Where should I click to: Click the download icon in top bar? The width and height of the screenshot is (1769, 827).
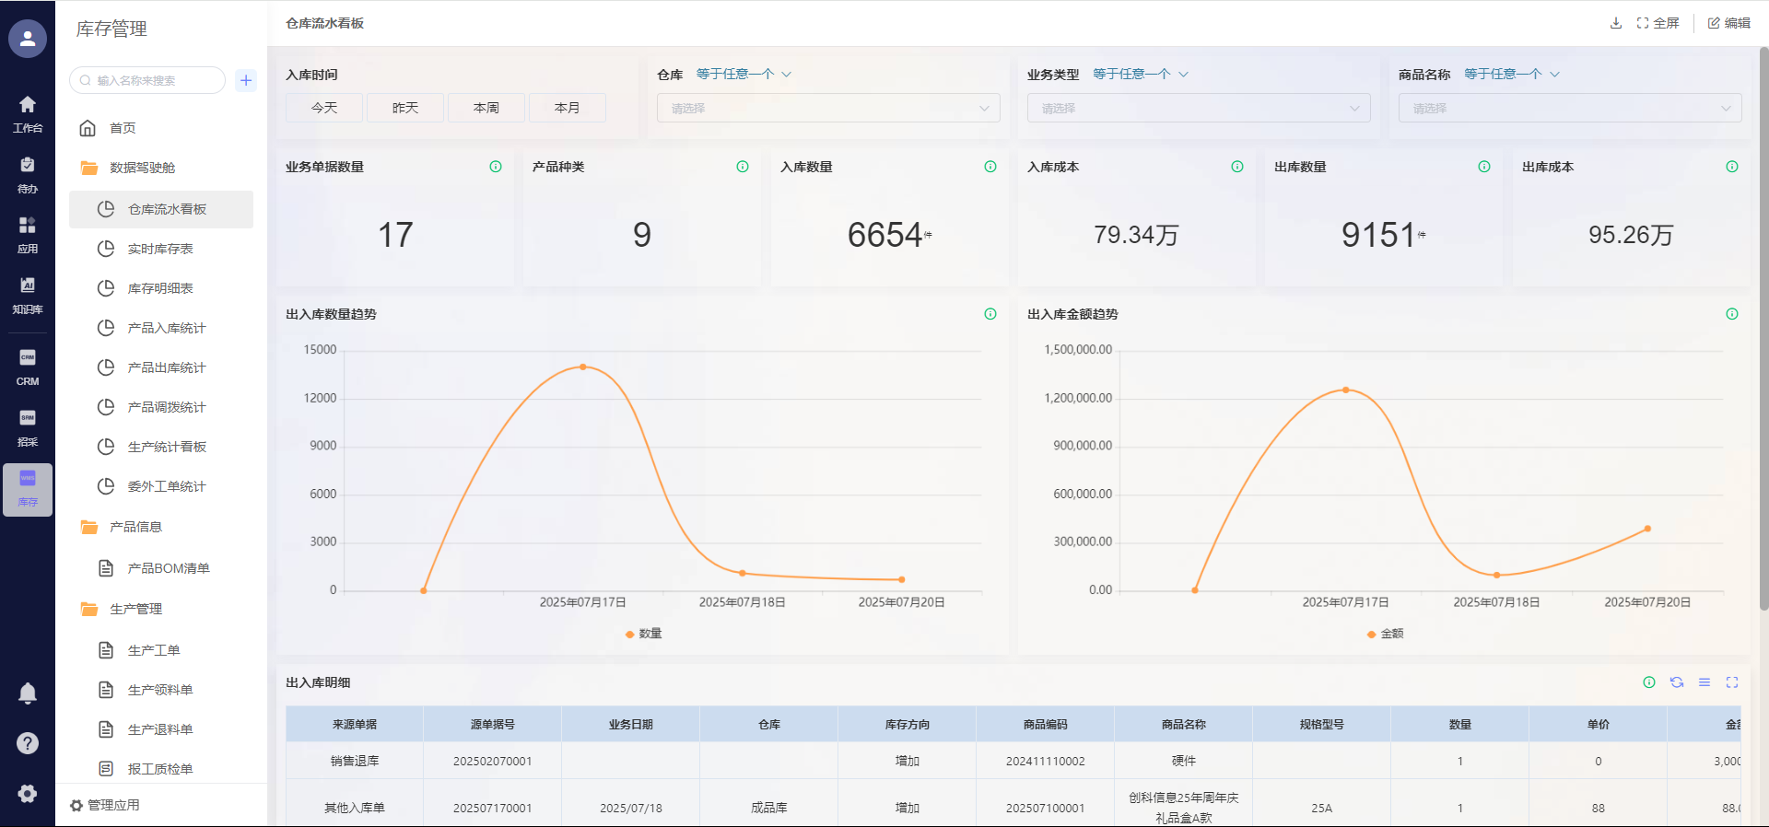(x=1615, y=23)
